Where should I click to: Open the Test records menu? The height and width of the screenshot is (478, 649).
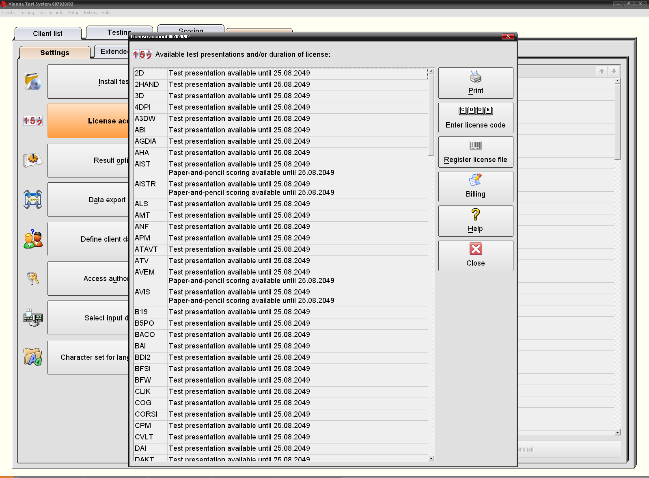(x=51, y=13)
